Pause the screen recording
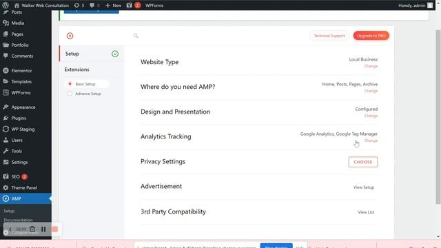This screenshot has height=248, width=441. coord(43,229)
